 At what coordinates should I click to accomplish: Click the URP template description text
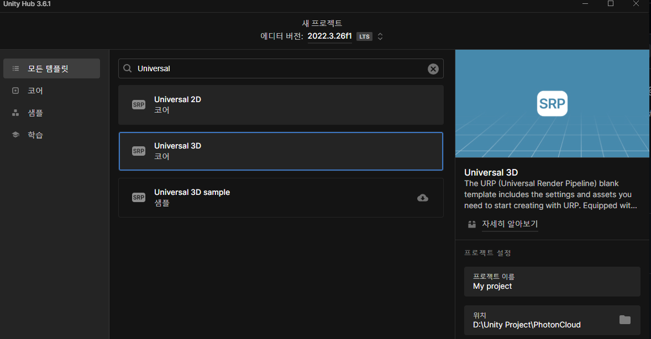pyautogui.click(x=550, y=194)
